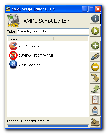Click the SUPERANTISPYWARE icon in the list

[13, 55]
